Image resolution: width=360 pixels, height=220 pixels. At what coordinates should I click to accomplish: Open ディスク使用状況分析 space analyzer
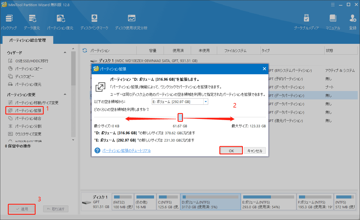click(x=131, y=22)
